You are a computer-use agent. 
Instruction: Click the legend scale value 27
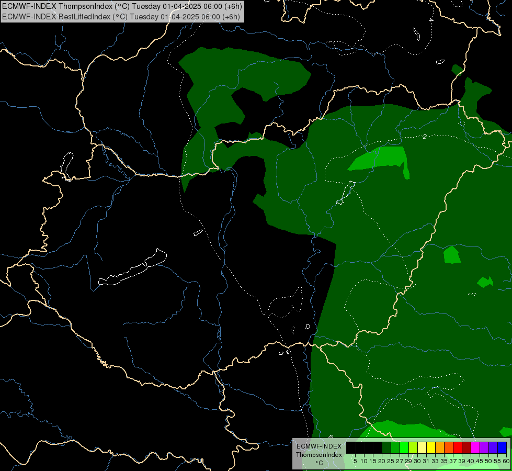[x=400, y=461]
